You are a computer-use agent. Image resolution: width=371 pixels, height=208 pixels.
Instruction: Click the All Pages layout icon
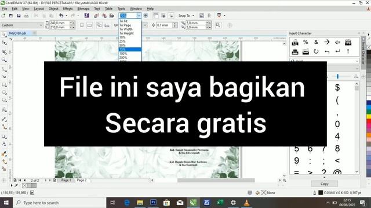pyautogui.click(x=99, y=25)
